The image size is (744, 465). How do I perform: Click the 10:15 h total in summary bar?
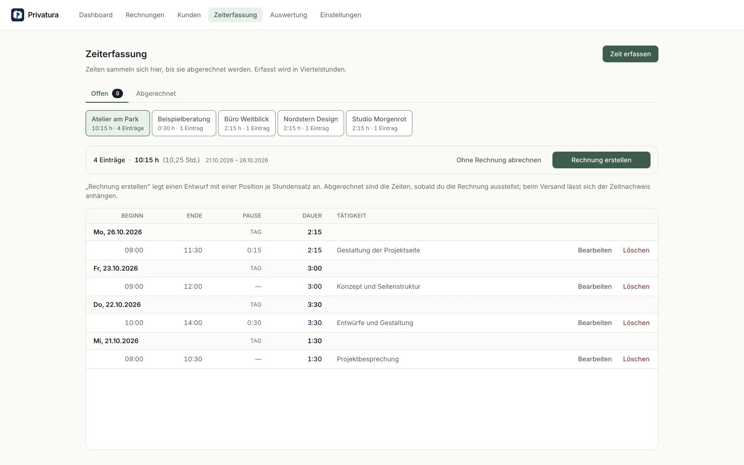coord(146,160)
